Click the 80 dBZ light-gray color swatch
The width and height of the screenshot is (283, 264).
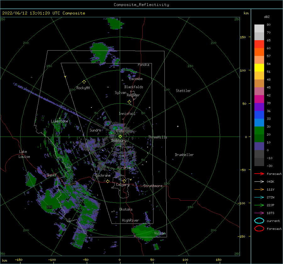point(259,28)
